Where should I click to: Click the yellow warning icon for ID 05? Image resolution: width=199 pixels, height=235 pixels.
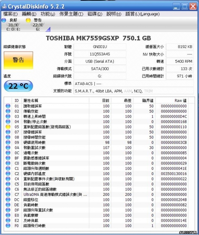8,127
